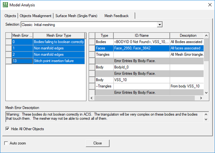Select the 'BodyId_0' entry
The width and height of the screenshot is (215, 153).
(142, 67)
